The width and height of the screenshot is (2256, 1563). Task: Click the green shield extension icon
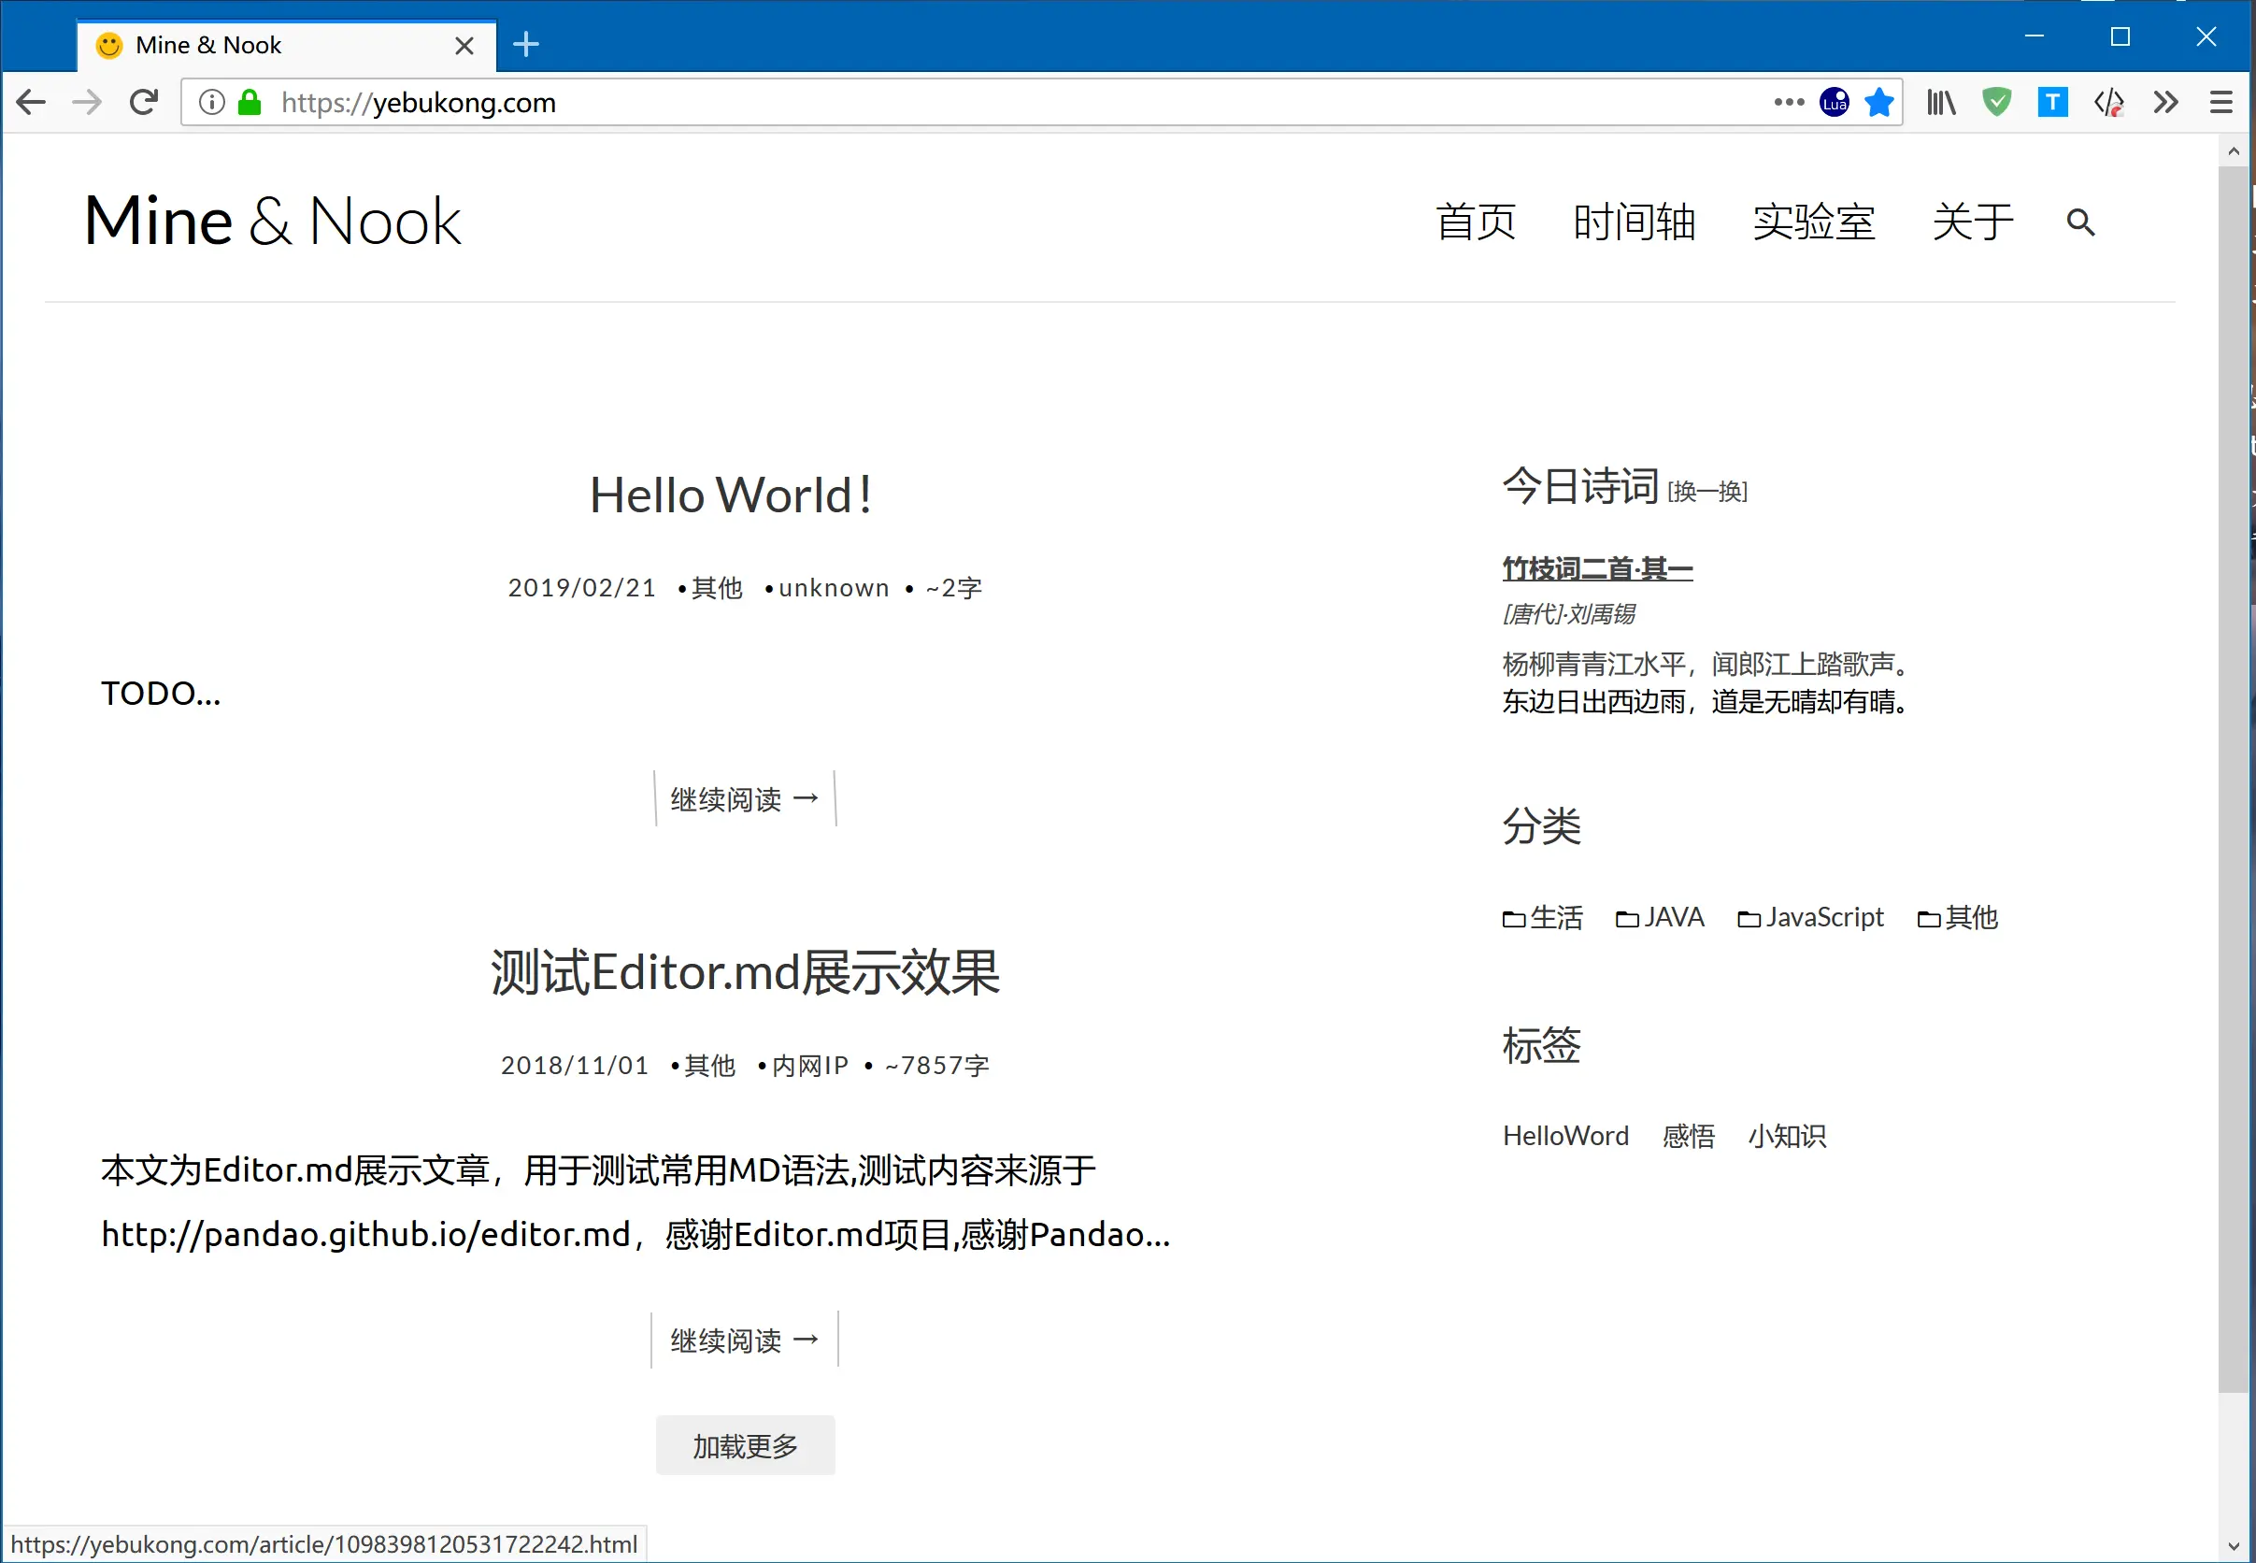pos(1996,102)
